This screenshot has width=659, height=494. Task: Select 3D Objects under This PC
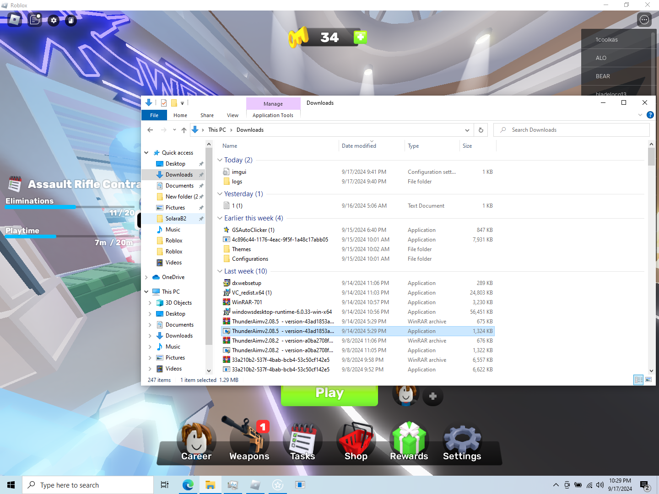pos(178,303)
